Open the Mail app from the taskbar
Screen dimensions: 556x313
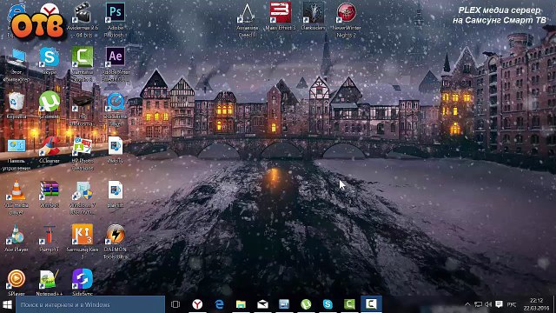point(262,304)
